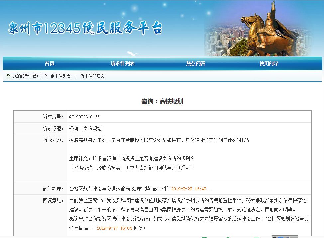
Task: Click the line starting 坐席补充
Action: (131, 158)
